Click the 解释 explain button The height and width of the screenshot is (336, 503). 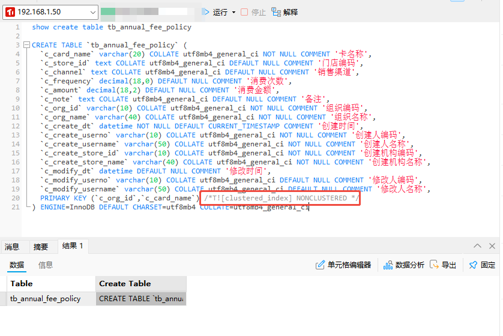pos(285,12)
